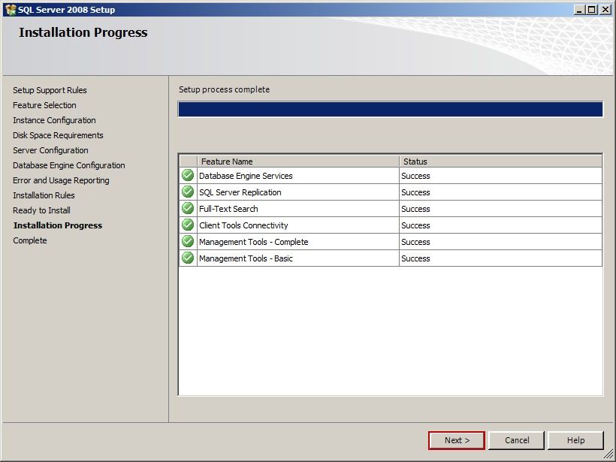Screen dimensions: 616x462
Task: Select the Client Tools Connectivity feature name
Action: (x=243, y=225)
